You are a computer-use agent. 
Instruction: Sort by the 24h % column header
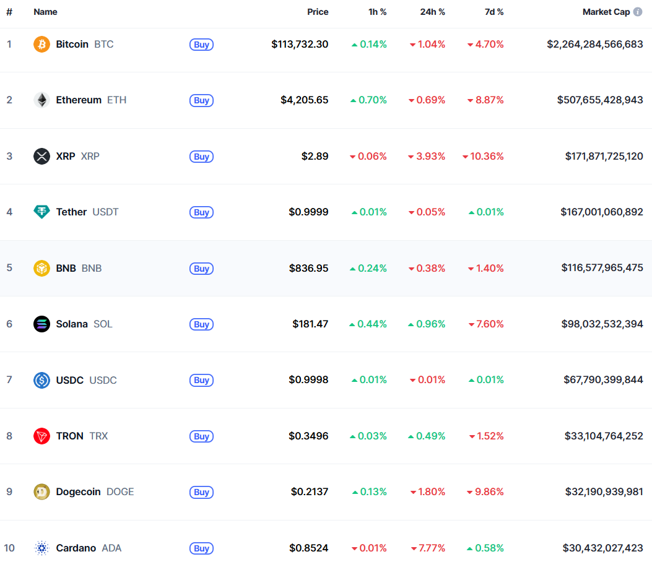[432, 12]
